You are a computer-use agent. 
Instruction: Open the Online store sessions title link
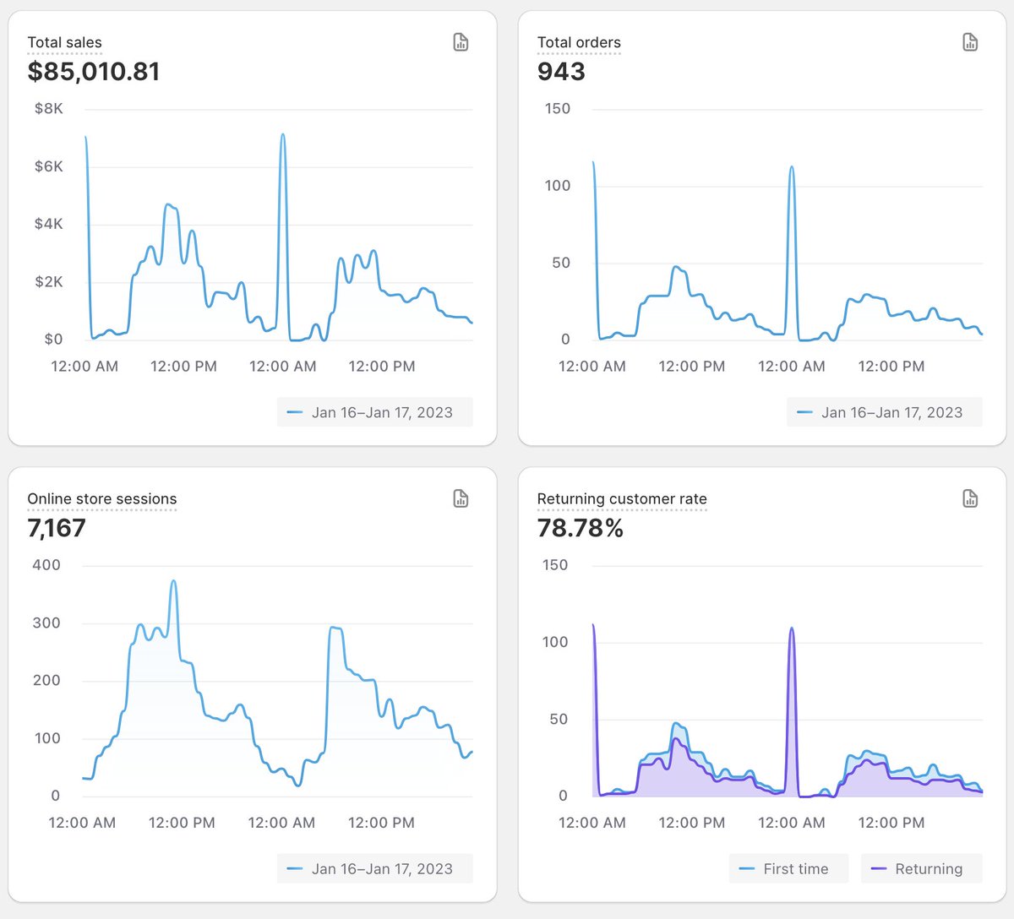102,498
